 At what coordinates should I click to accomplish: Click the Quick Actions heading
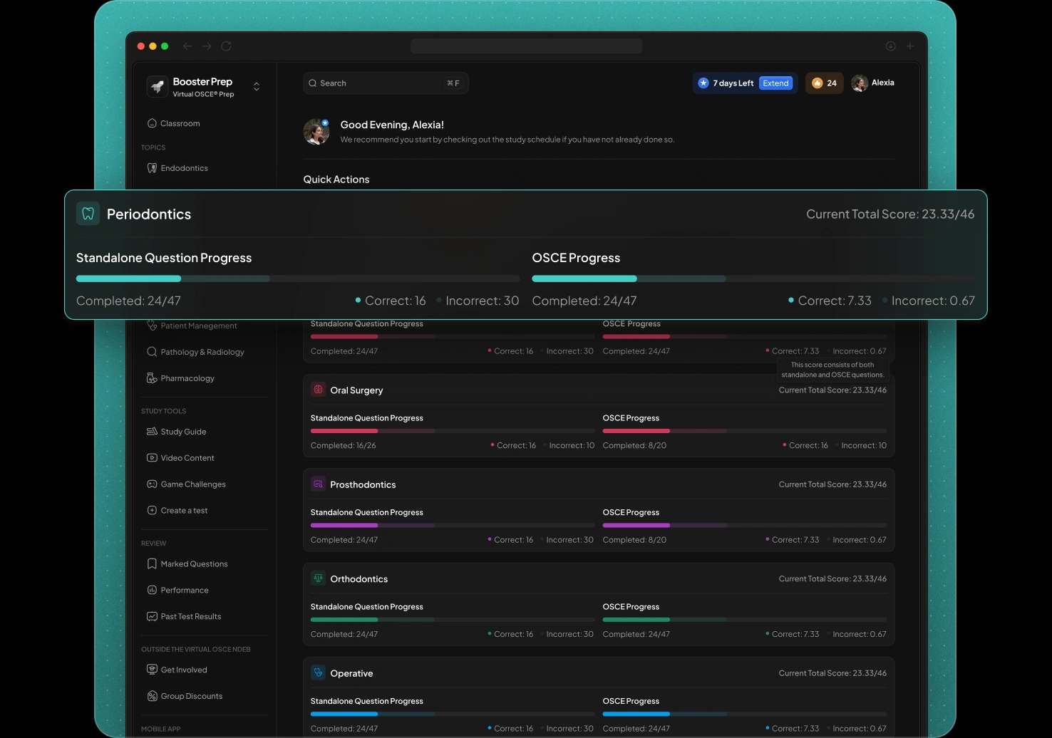pyautogui.click(x=336, y=180)
